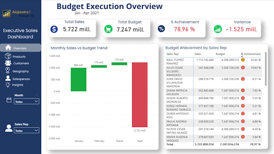
Task: Click the Total Budget 7.247 mill. value
Action: (131, 29)
